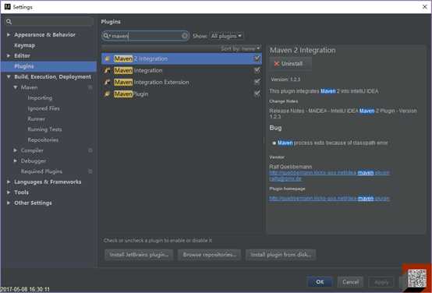Screen dimensions: 432x293
Task: Expand Appearance & Behavior section
Action: (x=9, y=35)
